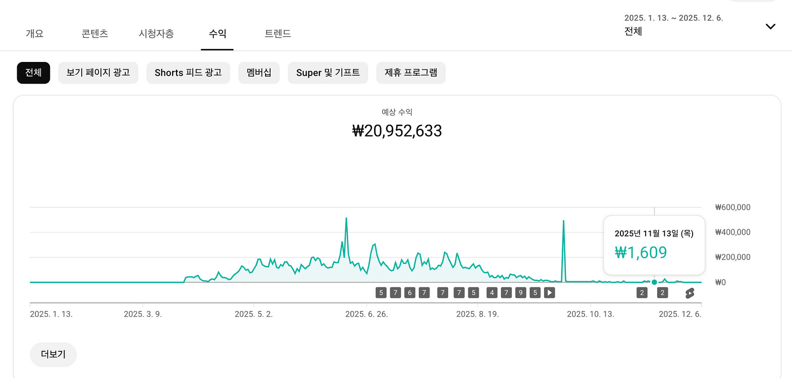Screen dimensions: 792x378
Task: Click the 5 marker beside the play icon
Action: tap(535, 292)
